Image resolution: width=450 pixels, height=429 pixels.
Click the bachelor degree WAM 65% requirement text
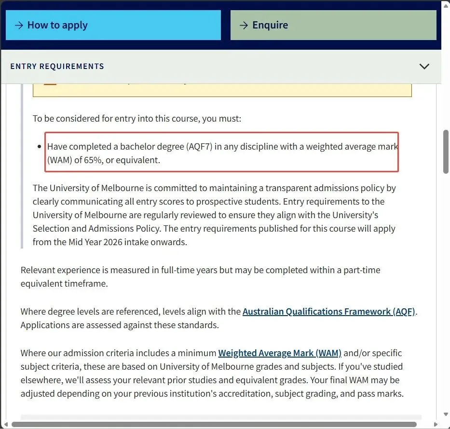tap(222, 153)
